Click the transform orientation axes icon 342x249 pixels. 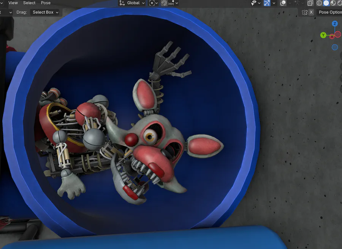tap(122, 3)
